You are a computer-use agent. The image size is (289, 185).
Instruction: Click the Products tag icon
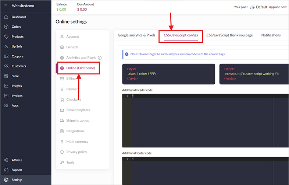click(6, 36)
